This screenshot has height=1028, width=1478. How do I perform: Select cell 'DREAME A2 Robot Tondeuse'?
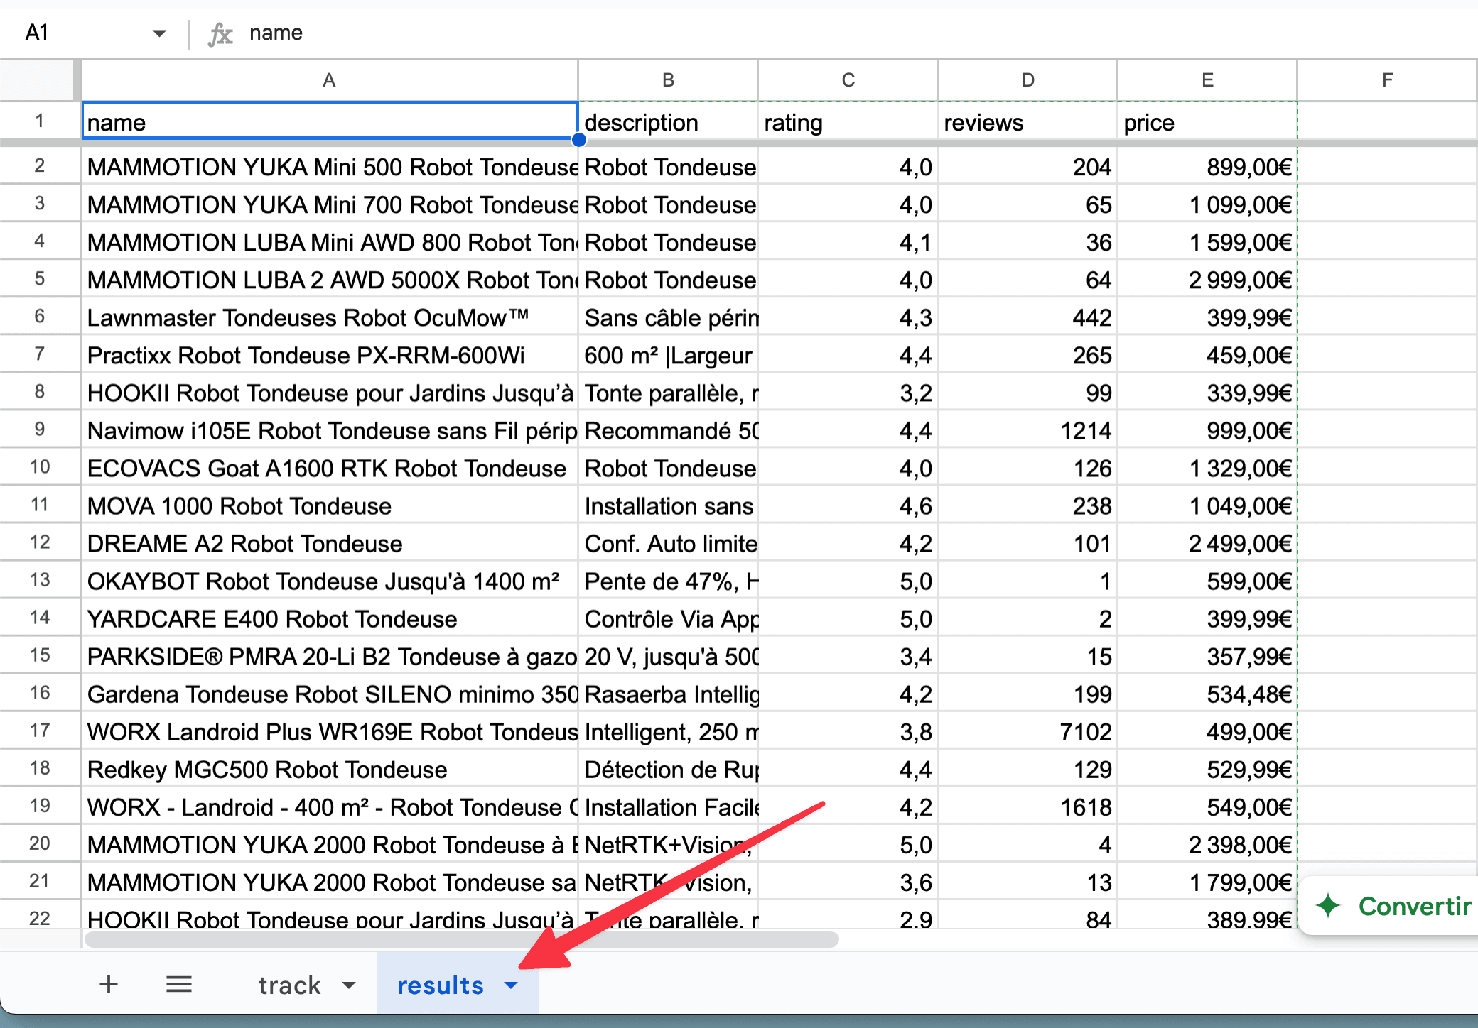(330, 543)
